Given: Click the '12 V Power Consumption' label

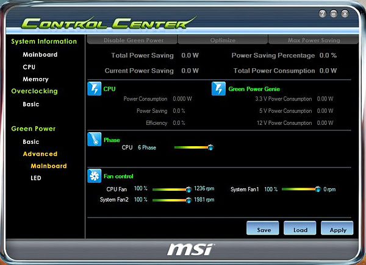Looking at the screenshot, I should (284, 123).
